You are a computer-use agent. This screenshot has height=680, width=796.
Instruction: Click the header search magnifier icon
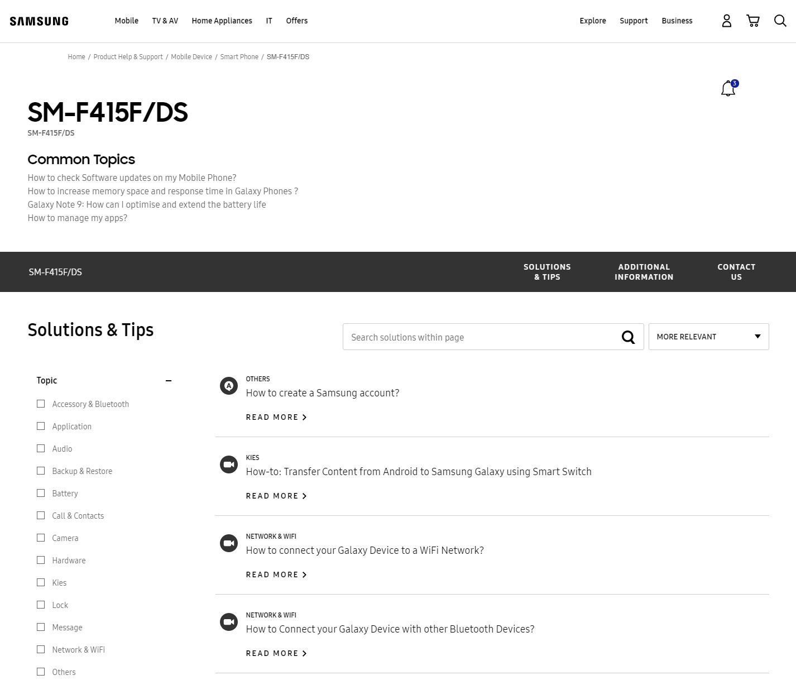coord(780,21)
